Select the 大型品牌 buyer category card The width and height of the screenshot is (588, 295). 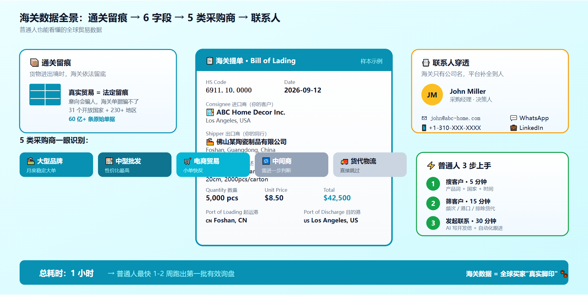tap(56, 165)
